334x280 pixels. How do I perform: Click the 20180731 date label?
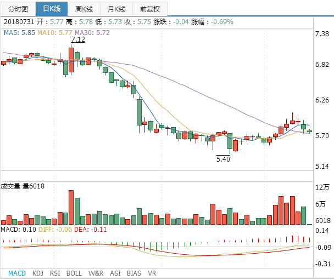pyautogui.click(x=19, y=22)
